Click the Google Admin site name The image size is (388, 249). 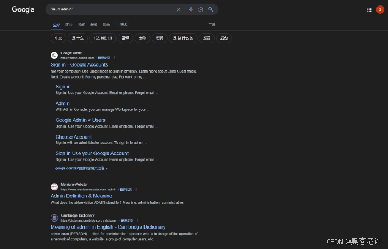(71, 53)
